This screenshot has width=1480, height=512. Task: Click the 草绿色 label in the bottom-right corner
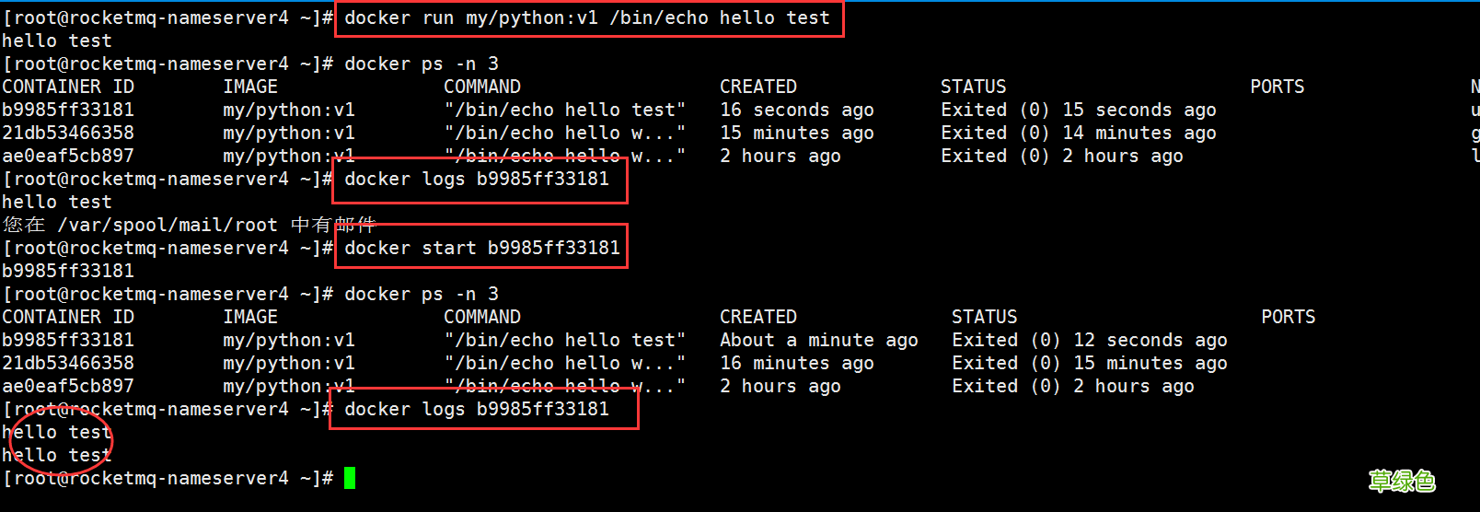coord(1401,481)
